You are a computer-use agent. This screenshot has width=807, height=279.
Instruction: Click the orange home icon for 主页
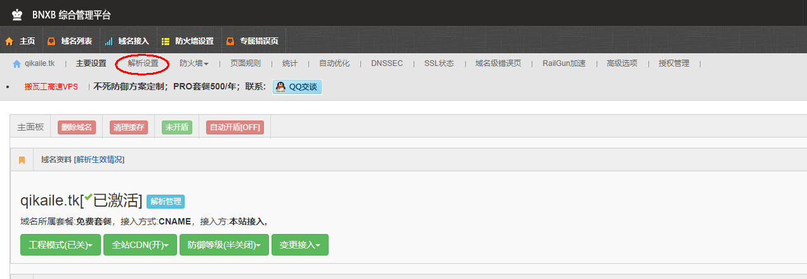pyautogui.click(x=10, y=41)
